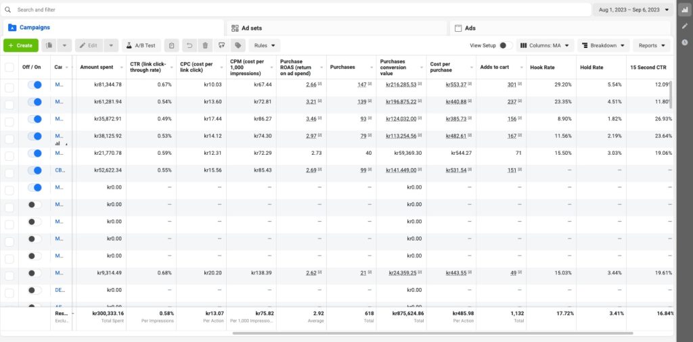
Task: Select all rows with header checkbox
Action: (x=9, y=67)
